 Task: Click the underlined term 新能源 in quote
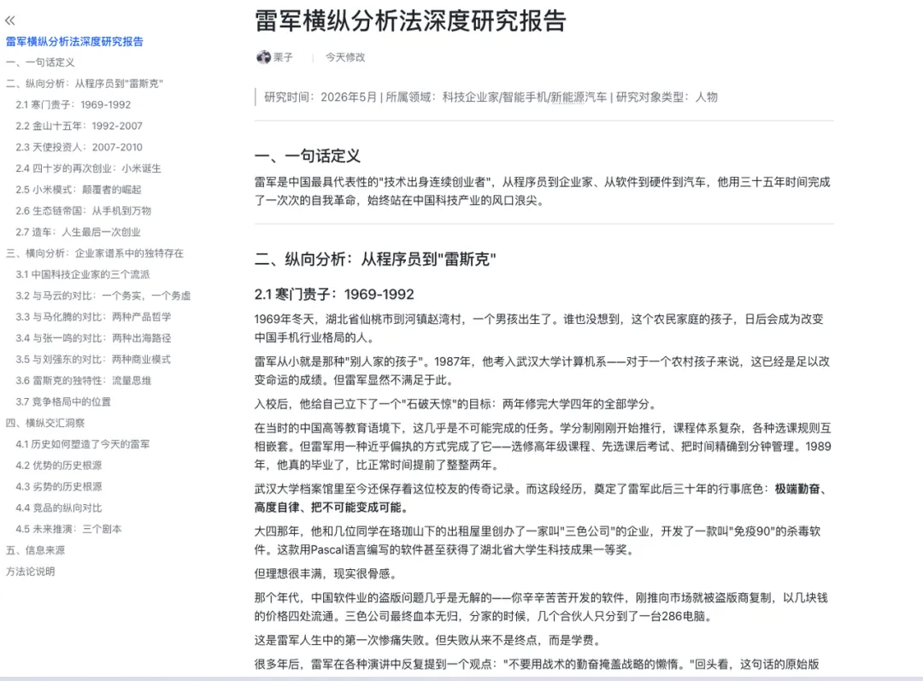click(x=567, y=97)
